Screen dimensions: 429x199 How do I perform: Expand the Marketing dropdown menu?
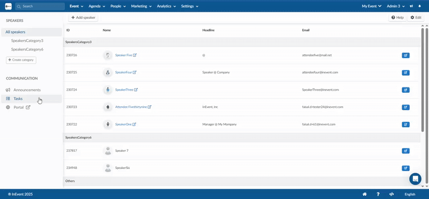142,6
